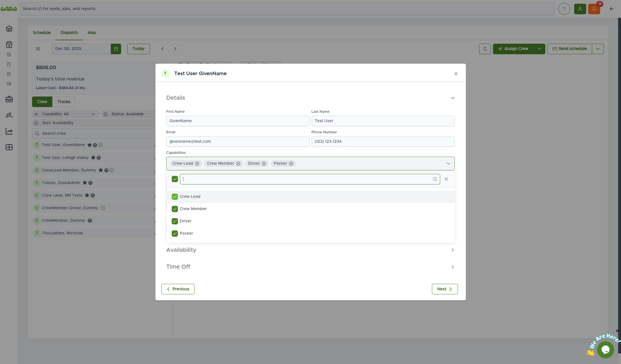
Task: Open the Assign Crew dropdown arrow
Action: pyautogui.click(x=539, y=49)
